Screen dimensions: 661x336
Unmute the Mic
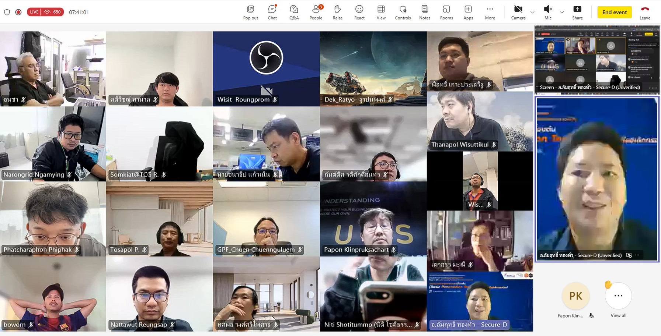point(548,12)
